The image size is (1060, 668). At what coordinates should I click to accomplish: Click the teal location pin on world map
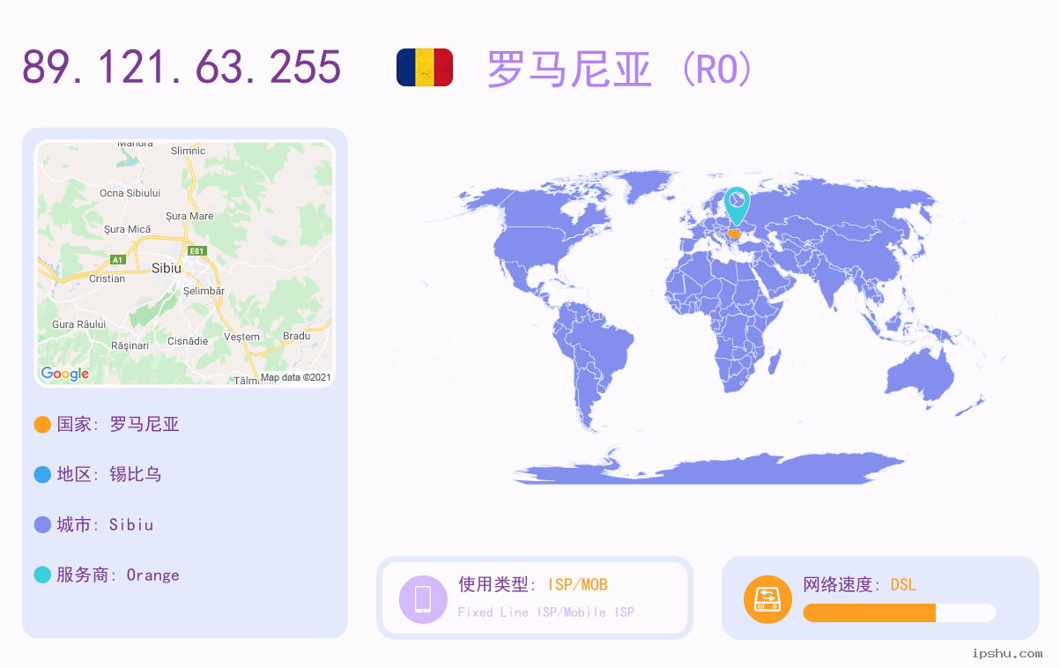click(736, 206)
